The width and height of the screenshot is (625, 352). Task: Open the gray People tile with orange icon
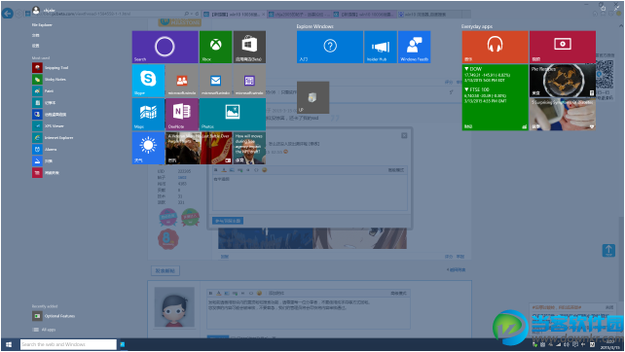[x=182, y=81]
